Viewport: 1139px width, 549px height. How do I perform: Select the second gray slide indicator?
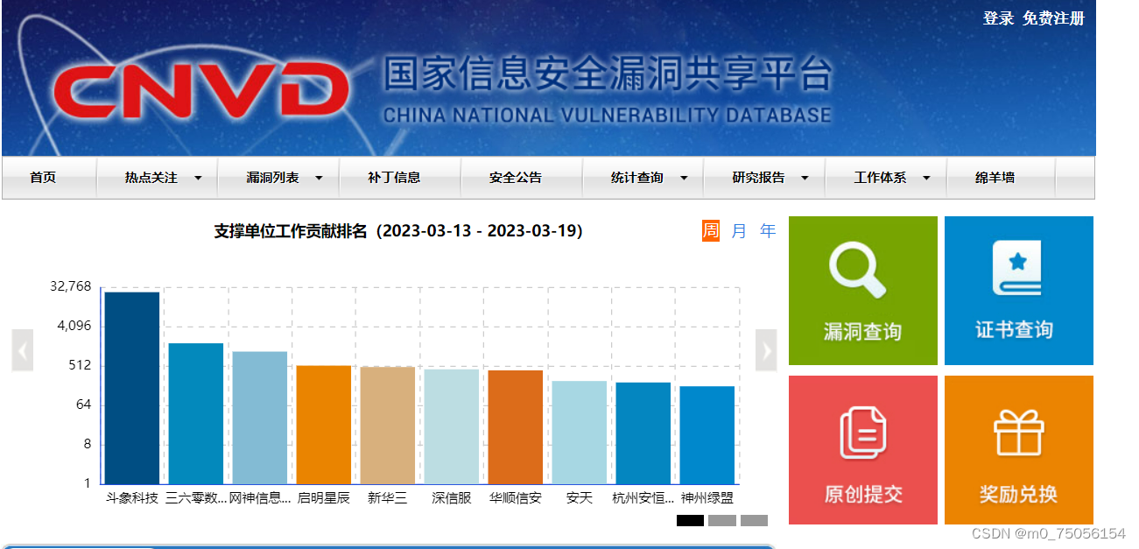pos(722,521)
